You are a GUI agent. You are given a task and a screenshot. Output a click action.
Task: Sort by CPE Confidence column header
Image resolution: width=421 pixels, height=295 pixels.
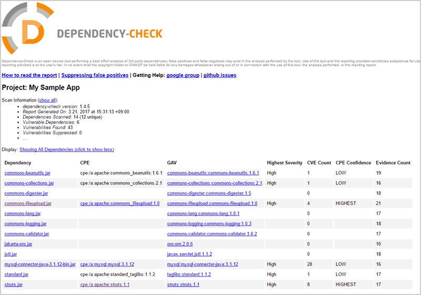[x=353, y=163]
